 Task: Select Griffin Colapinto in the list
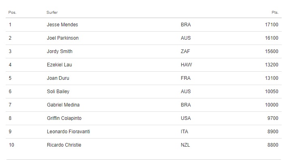point(64,118)
